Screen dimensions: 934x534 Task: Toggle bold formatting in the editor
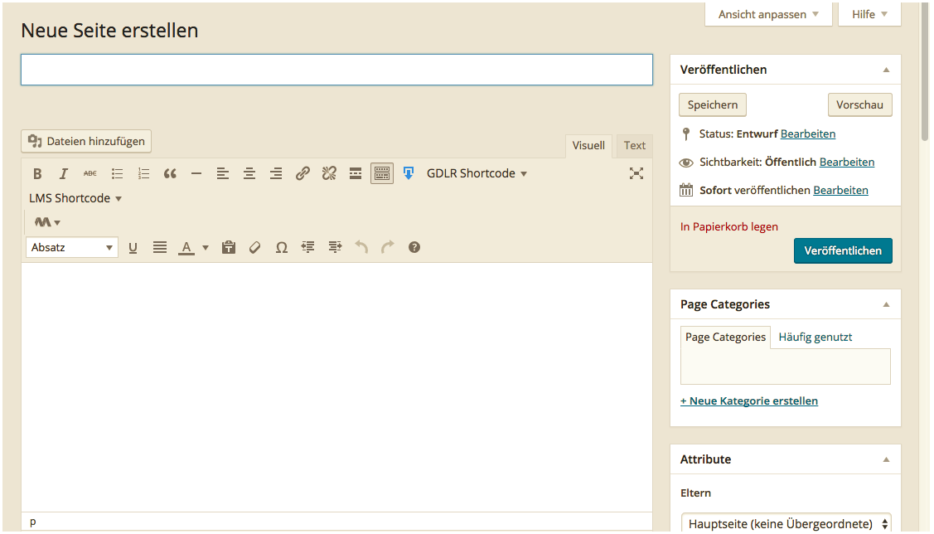point(37,174)
